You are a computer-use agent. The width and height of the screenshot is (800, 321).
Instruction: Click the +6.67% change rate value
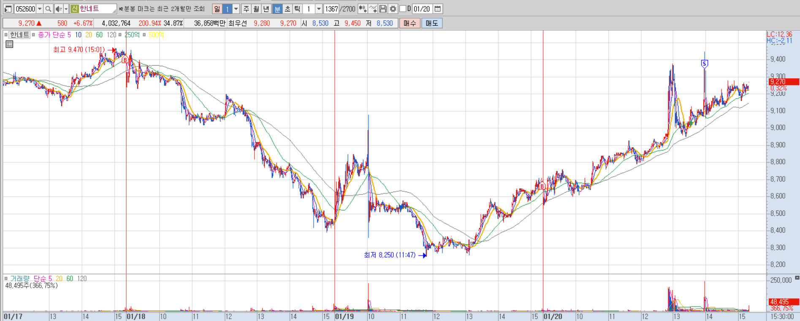coord(83,23)
